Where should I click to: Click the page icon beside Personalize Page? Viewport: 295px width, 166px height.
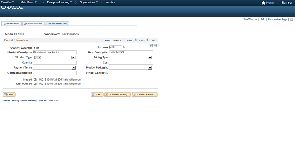click(x=291, y=19)
